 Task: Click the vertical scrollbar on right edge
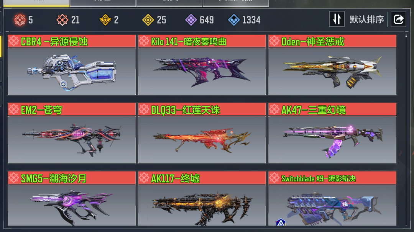[406, 130]
